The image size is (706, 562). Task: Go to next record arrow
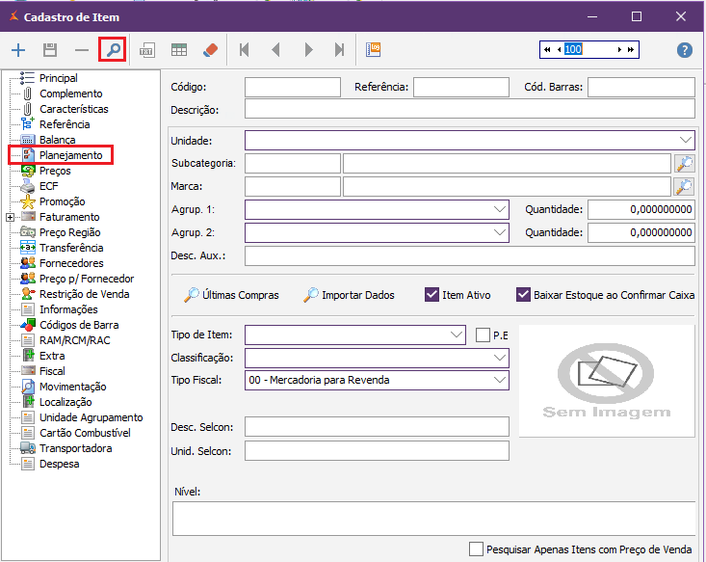coord(308,49)
